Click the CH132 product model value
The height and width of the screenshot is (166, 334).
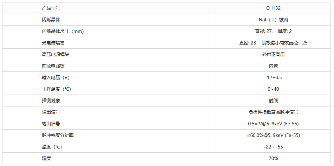pyautogui.click(x=273, y=8)
